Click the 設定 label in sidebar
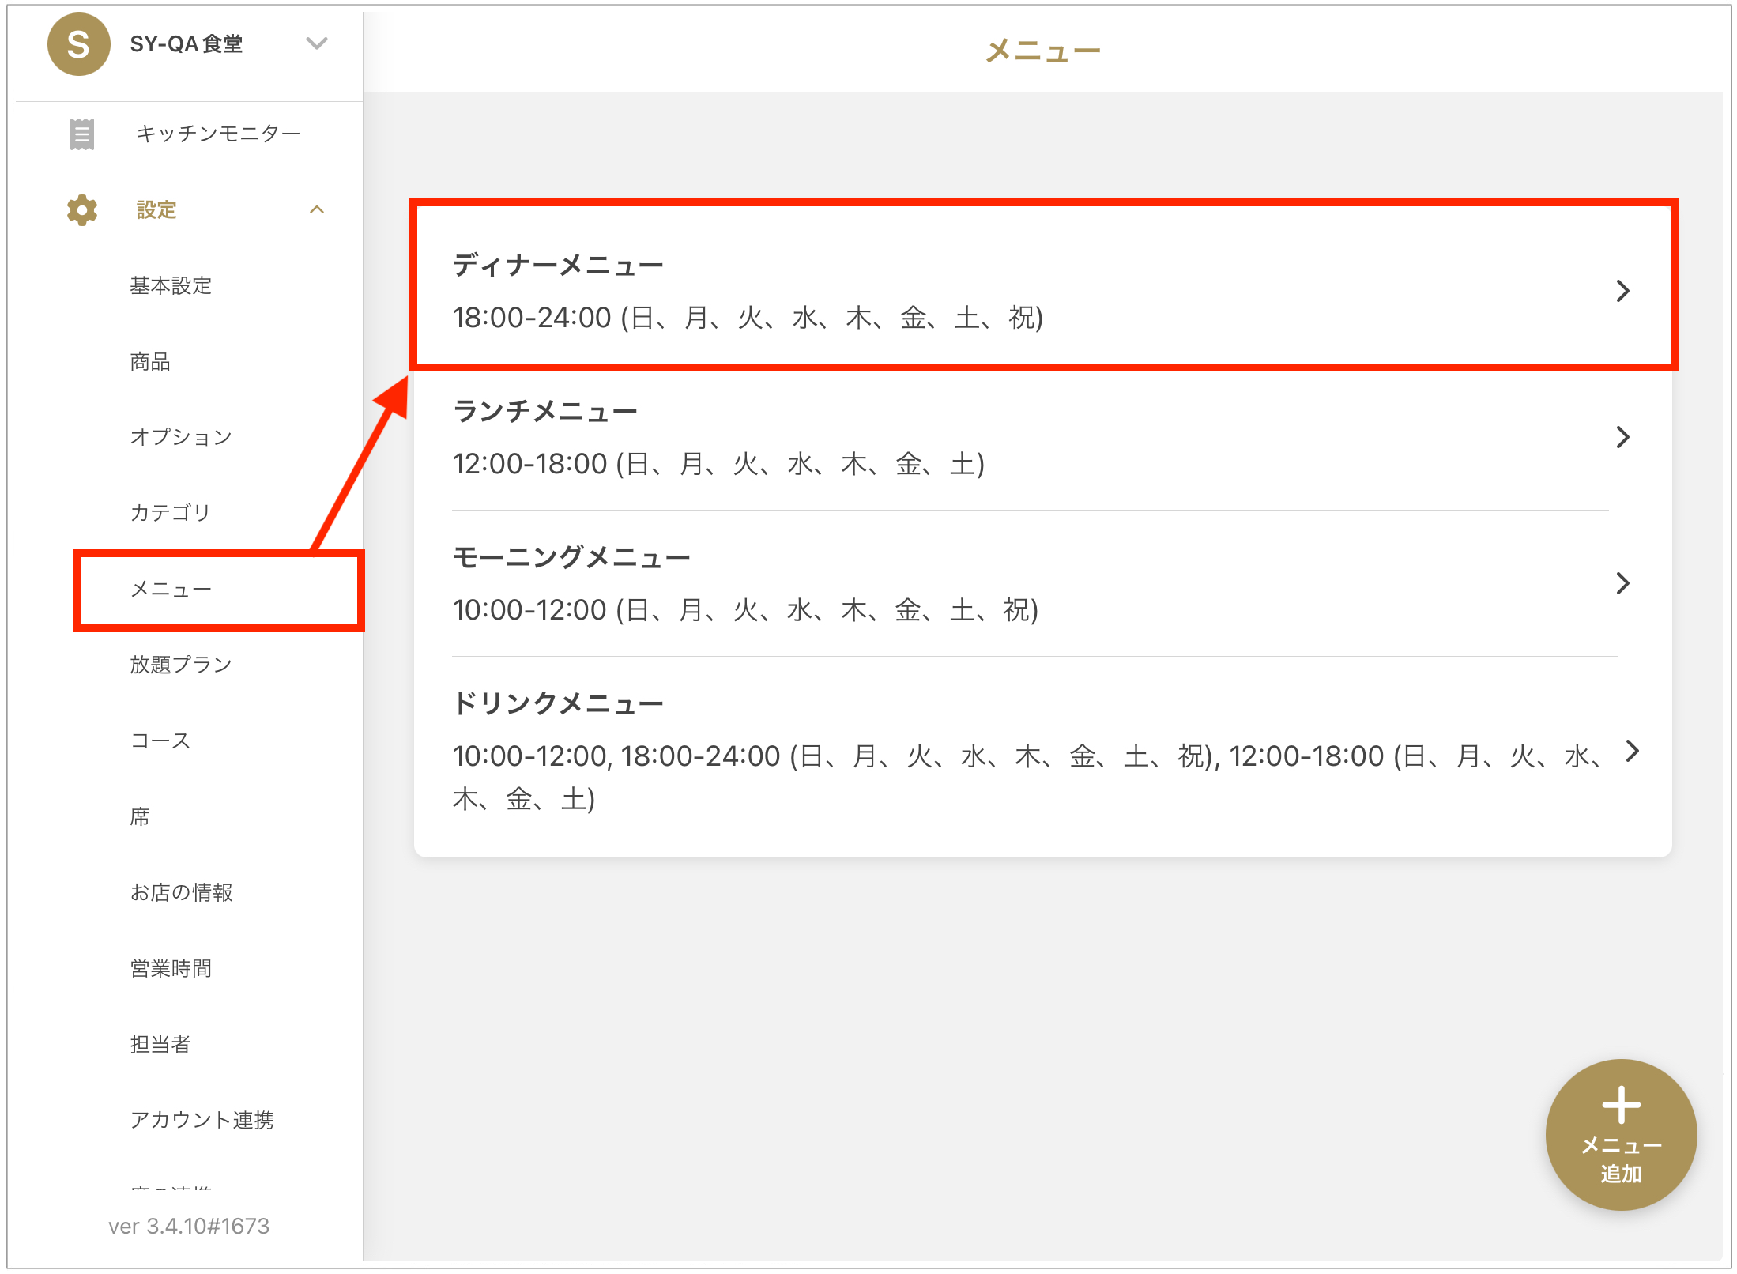1737x1274 pixels. [156, 210]
